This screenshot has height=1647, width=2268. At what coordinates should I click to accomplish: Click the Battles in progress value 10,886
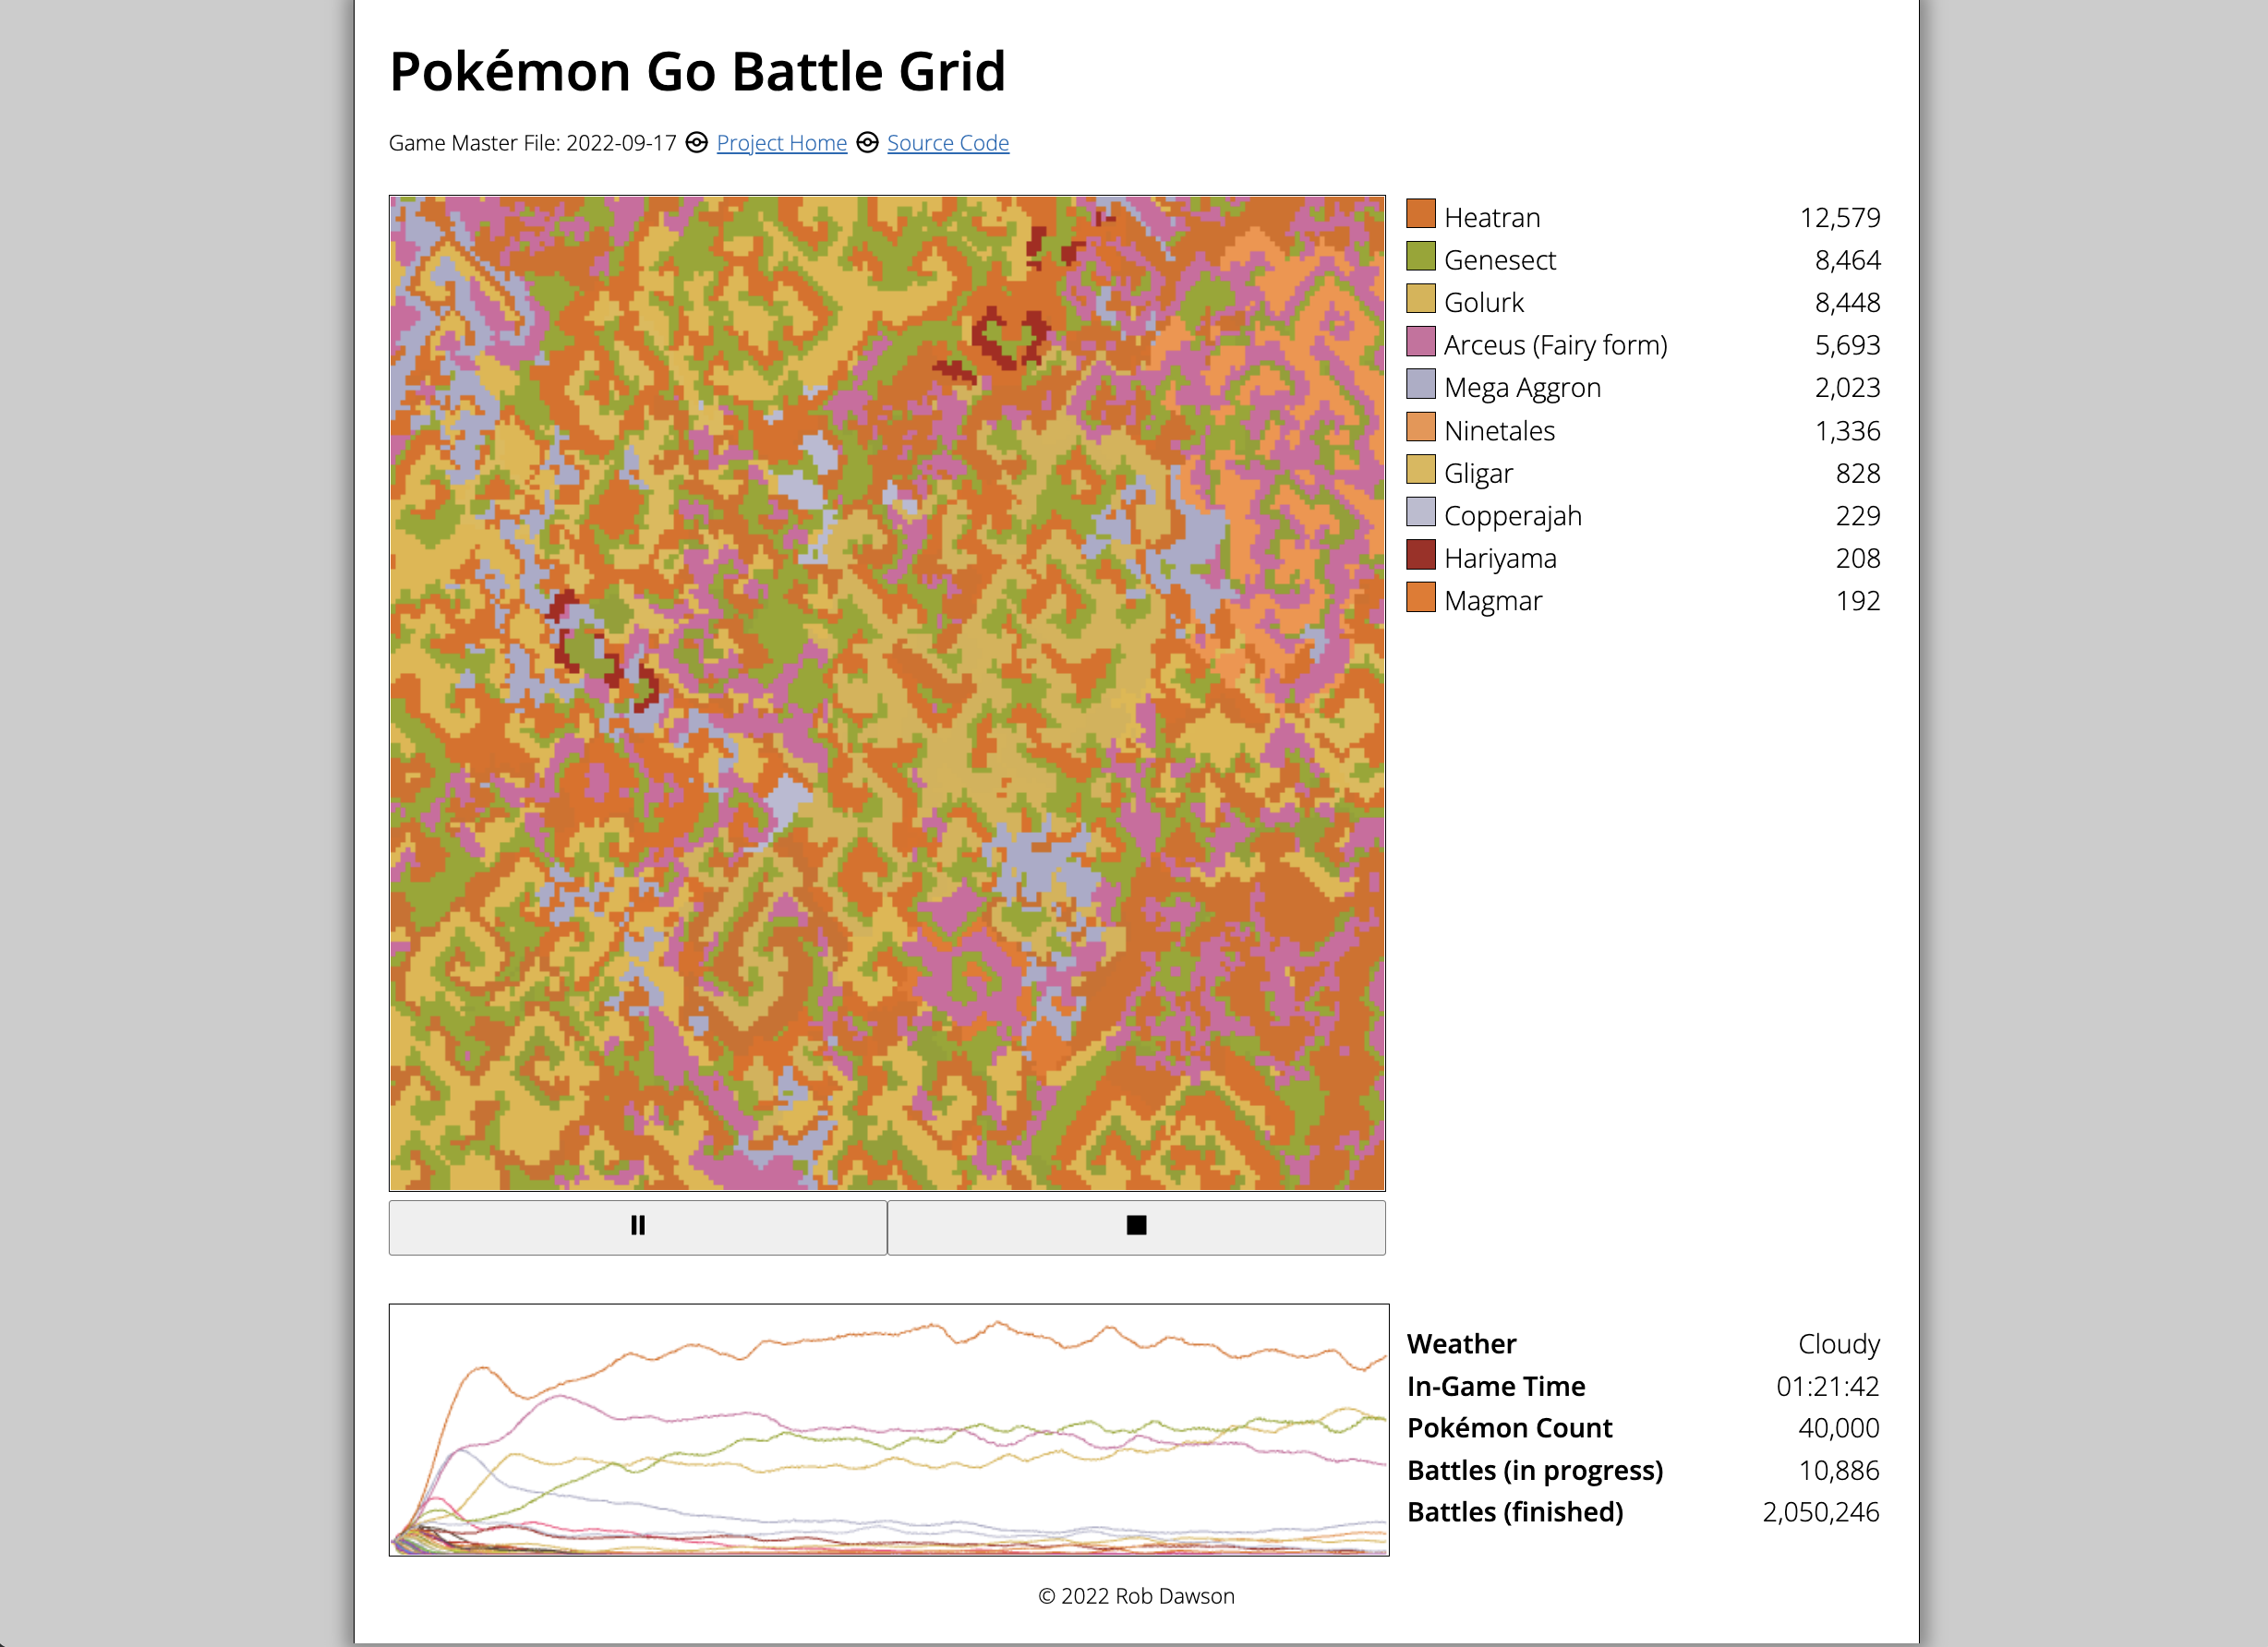click(x=1838, y=1470)
